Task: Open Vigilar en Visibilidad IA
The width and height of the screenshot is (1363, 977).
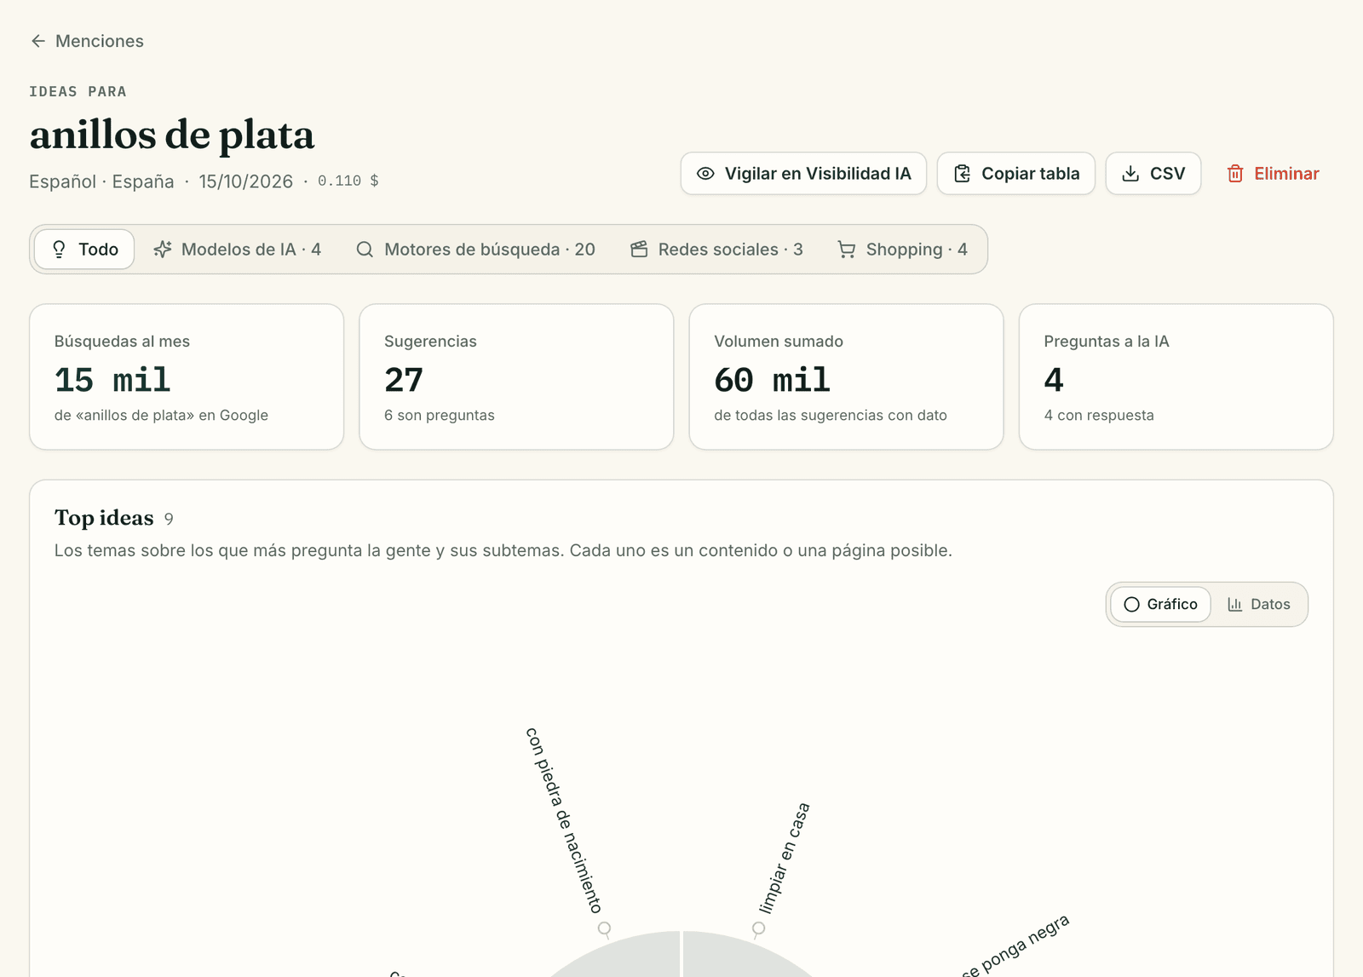Action: (x=803, y=174)
